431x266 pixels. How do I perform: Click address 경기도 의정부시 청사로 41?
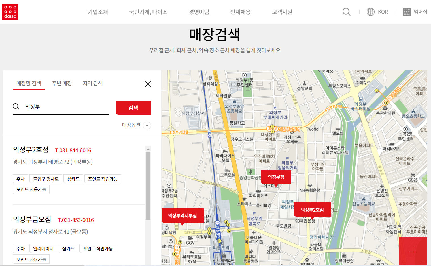50,232
